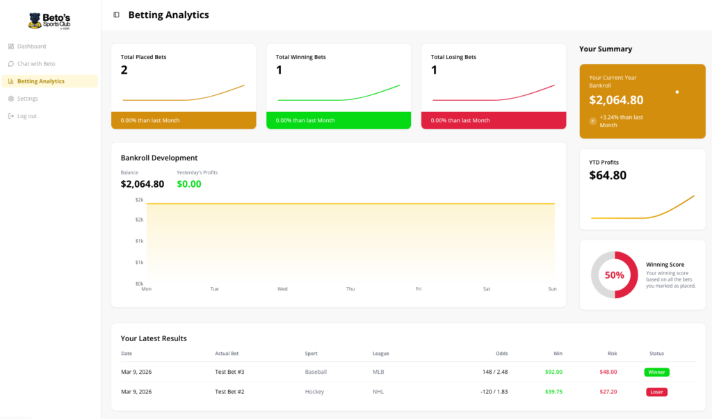The image size is (712, 419).
Task: Click the green Winner status badge
Action: 656,372
